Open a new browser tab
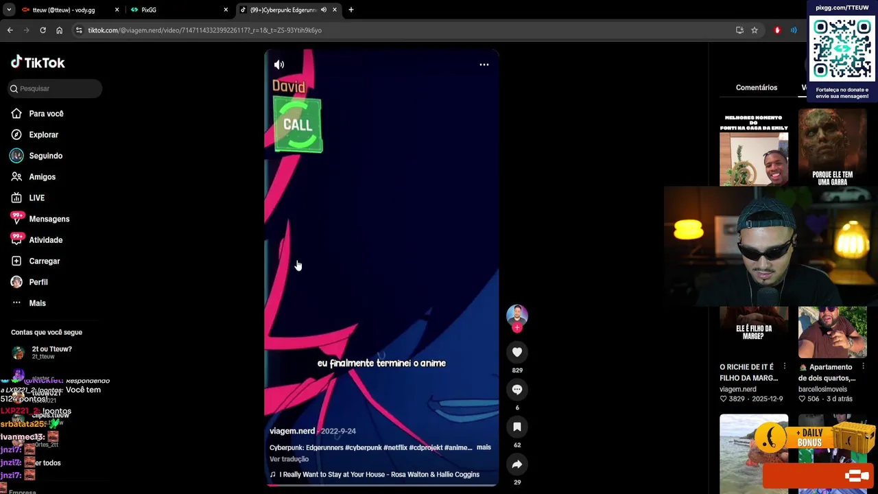878x494 pixels. 351,10
